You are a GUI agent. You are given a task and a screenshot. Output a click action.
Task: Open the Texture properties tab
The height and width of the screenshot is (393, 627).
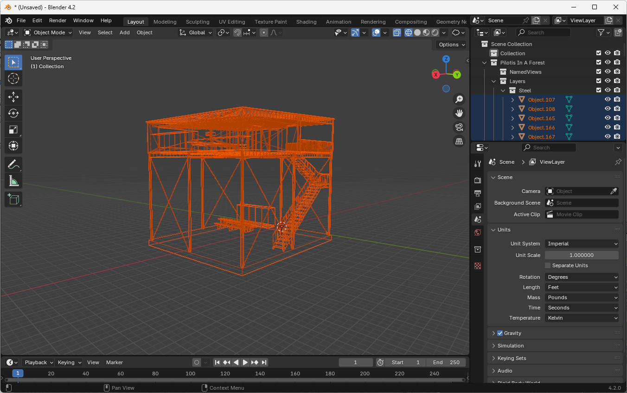coord(478,266)
